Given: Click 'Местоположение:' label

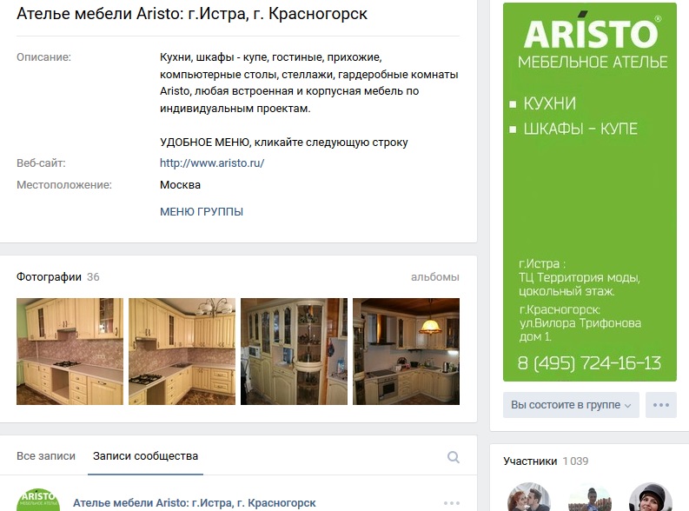Looking at the screenshot, I should [64, 185].
